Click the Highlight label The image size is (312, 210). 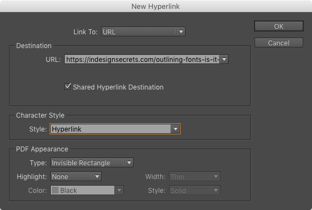[x=32, y=176]
